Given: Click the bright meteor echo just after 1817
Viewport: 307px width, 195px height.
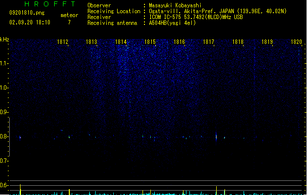Looking at the screenshot, I should point(216,136).
